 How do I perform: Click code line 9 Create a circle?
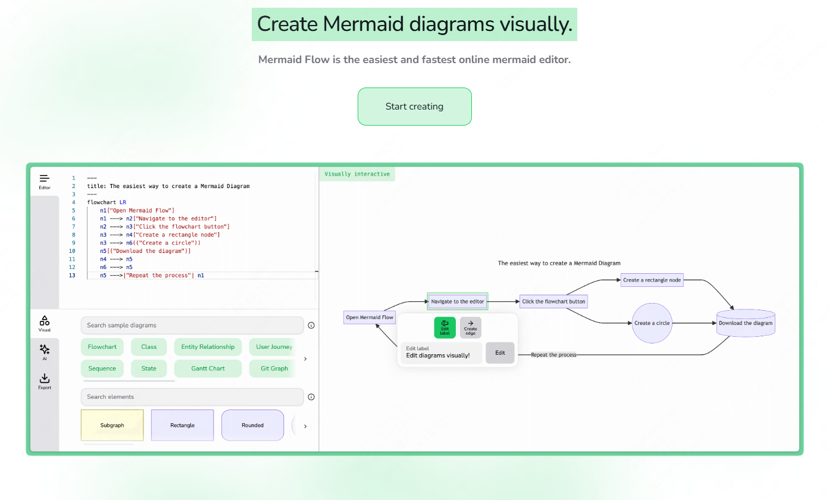click(151, 243)
